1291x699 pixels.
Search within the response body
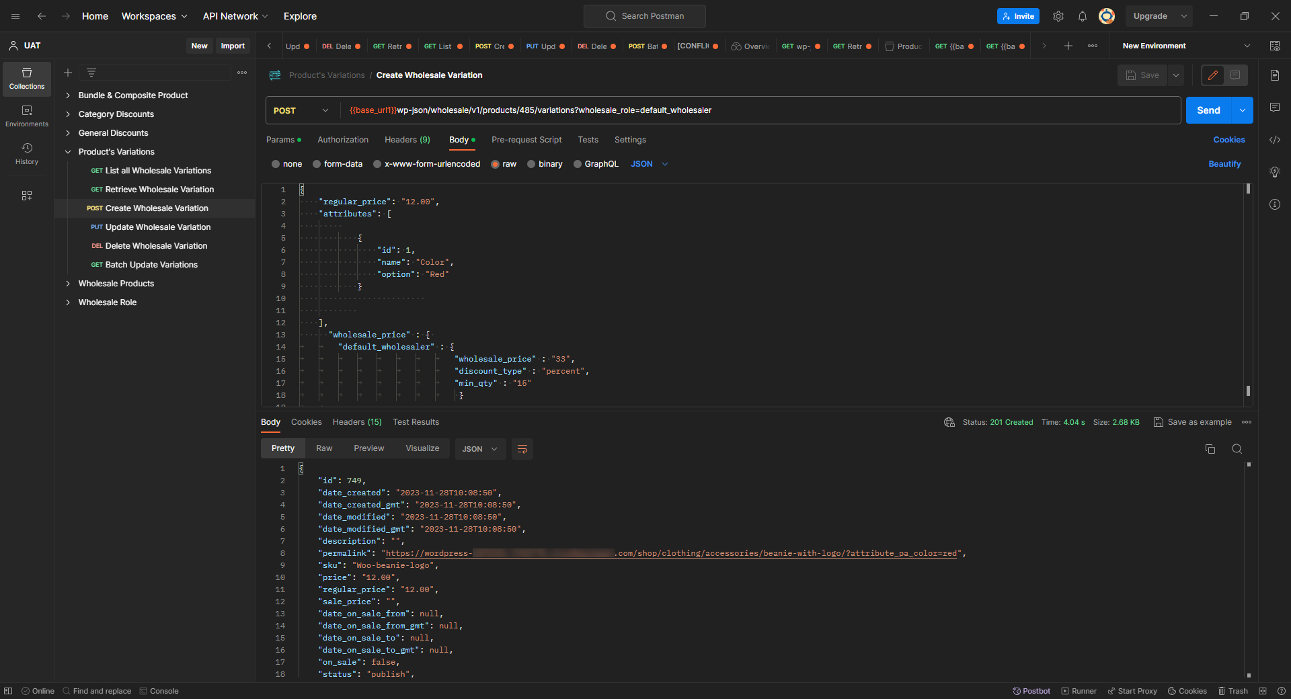pos(1237,449)
